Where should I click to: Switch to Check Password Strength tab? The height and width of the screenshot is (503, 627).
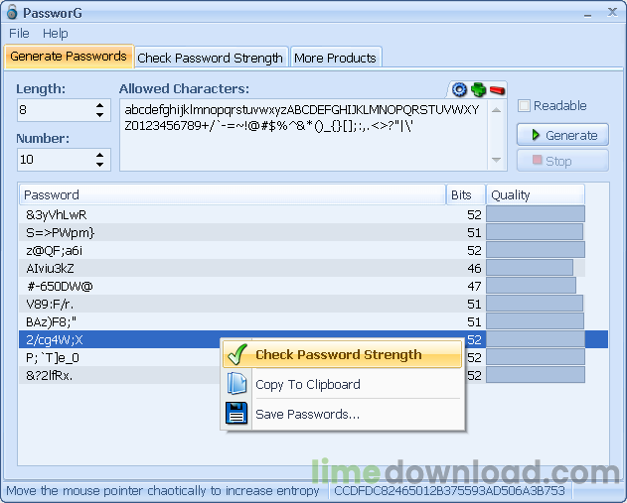pos(211,58)
